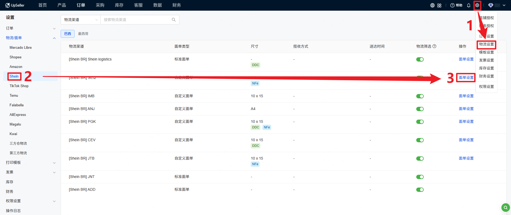
Task: Open the apps grid icon
Action: coord(439,5)
